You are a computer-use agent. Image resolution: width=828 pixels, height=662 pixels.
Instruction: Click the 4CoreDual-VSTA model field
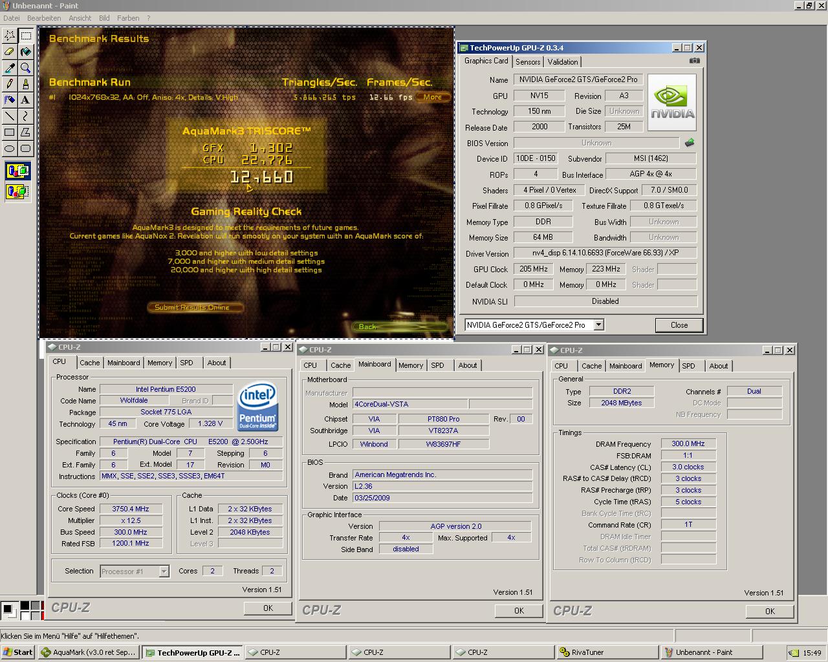[x=409, y=404]
